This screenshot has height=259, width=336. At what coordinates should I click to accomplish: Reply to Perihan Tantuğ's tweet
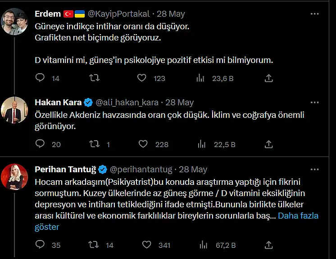click(x=40, y=245)
